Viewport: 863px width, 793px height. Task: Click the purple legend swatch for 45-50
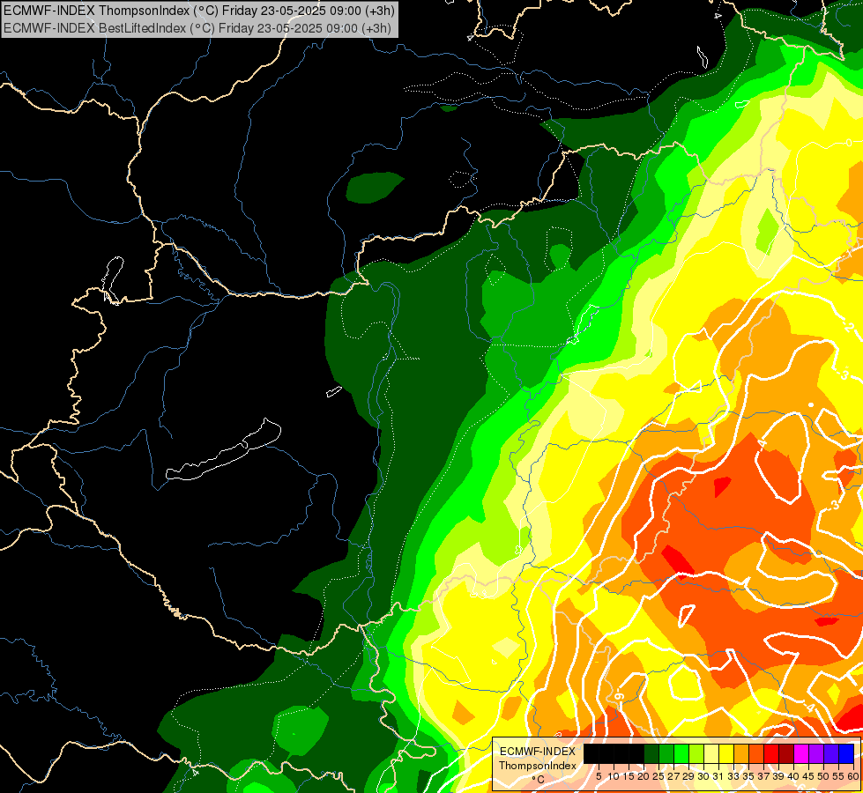pyautogui.click(x=816, y=753)
